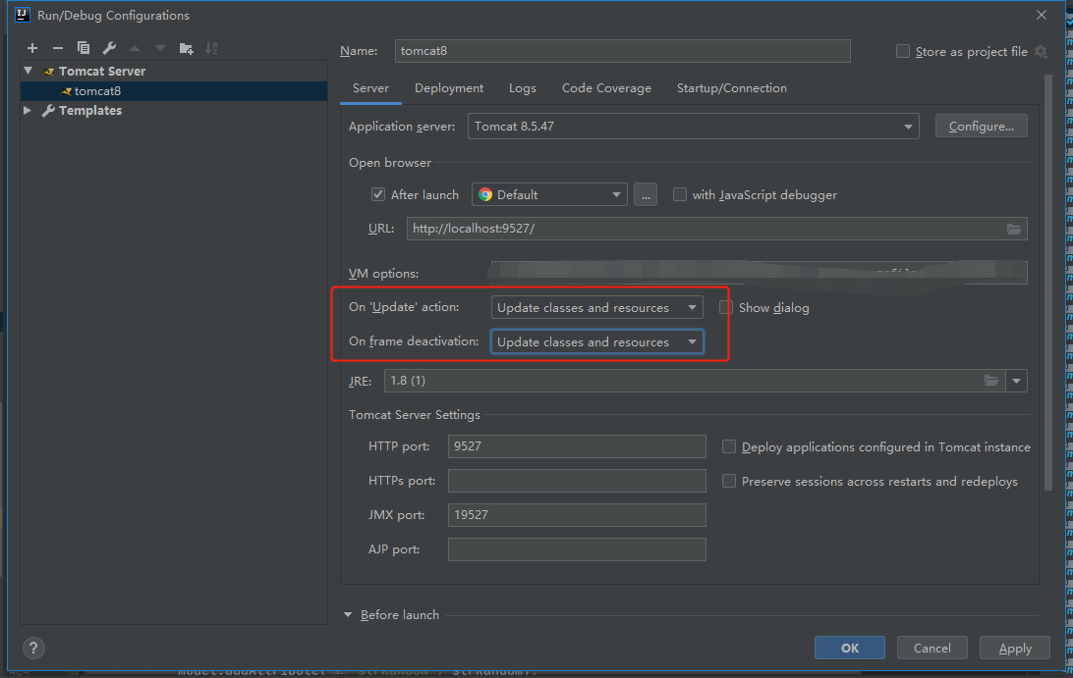This screenshot has height=678, width=1073.
Task: Click OK button
Action: pyautogui.click(x=850, y=648)
